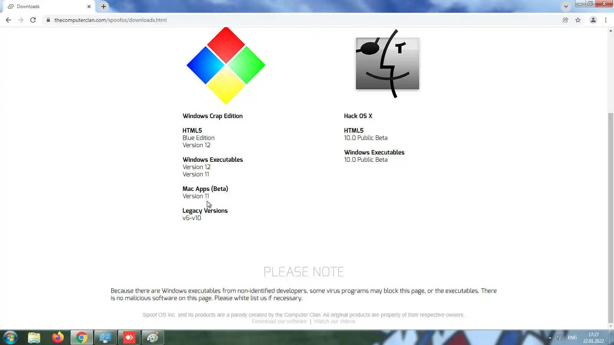Download Mac Apps Version 11
614x345 pixels.
point(196,196)
